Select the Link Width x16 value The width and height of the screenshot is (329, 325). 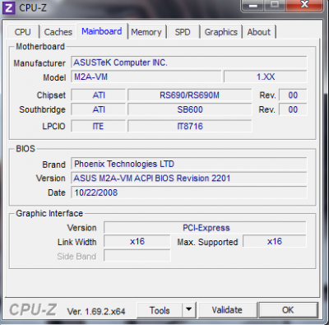coord(137,242)
